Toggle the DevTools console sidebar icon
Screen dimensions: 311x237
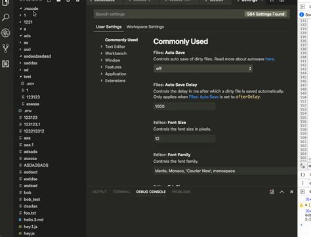302,192
